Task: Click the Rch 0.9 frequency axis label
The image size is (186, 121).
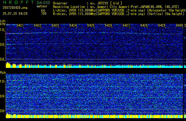Action: pyautogui.click(x=2, y=96)
